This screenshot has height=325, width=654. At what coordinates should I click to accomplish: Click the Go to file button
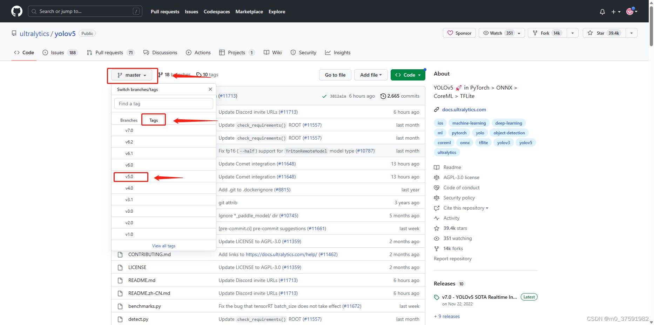[x=335, y=75]
